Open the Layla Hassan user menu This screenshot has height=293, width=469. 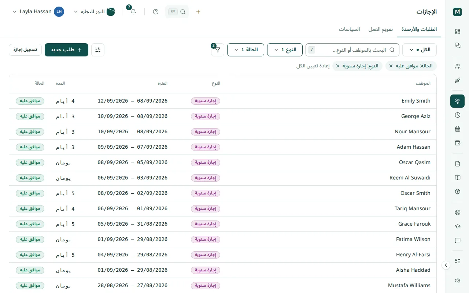pos(38,12)
